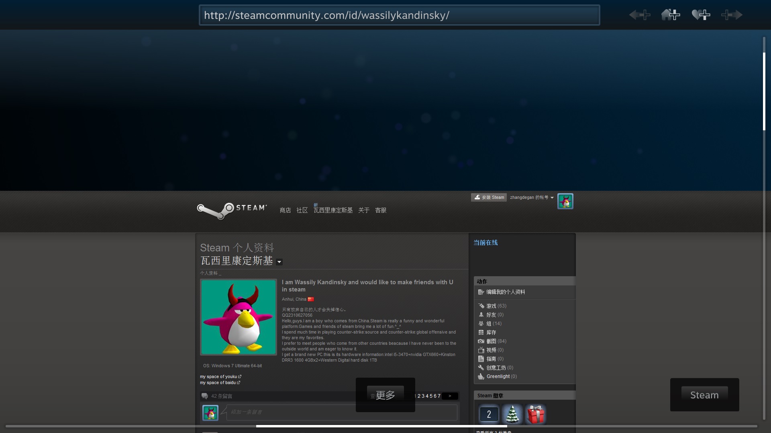Click the Steam logo in the header

point(232,210)
